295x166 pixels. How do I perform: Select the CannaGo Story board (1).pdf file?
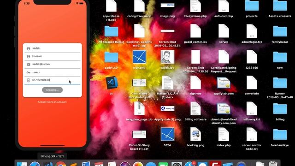[139, 134]
